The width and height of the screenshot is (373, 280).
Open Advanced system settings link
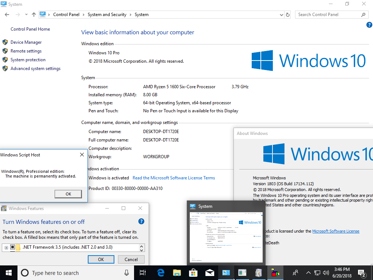coord(35,69)
